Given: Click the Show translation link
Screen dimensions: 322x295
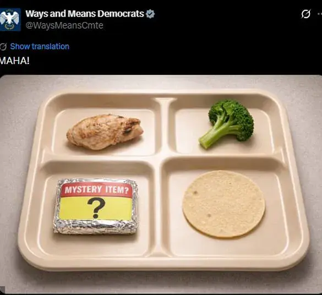Looking at the screenshot, I should (x=40, y=47).
